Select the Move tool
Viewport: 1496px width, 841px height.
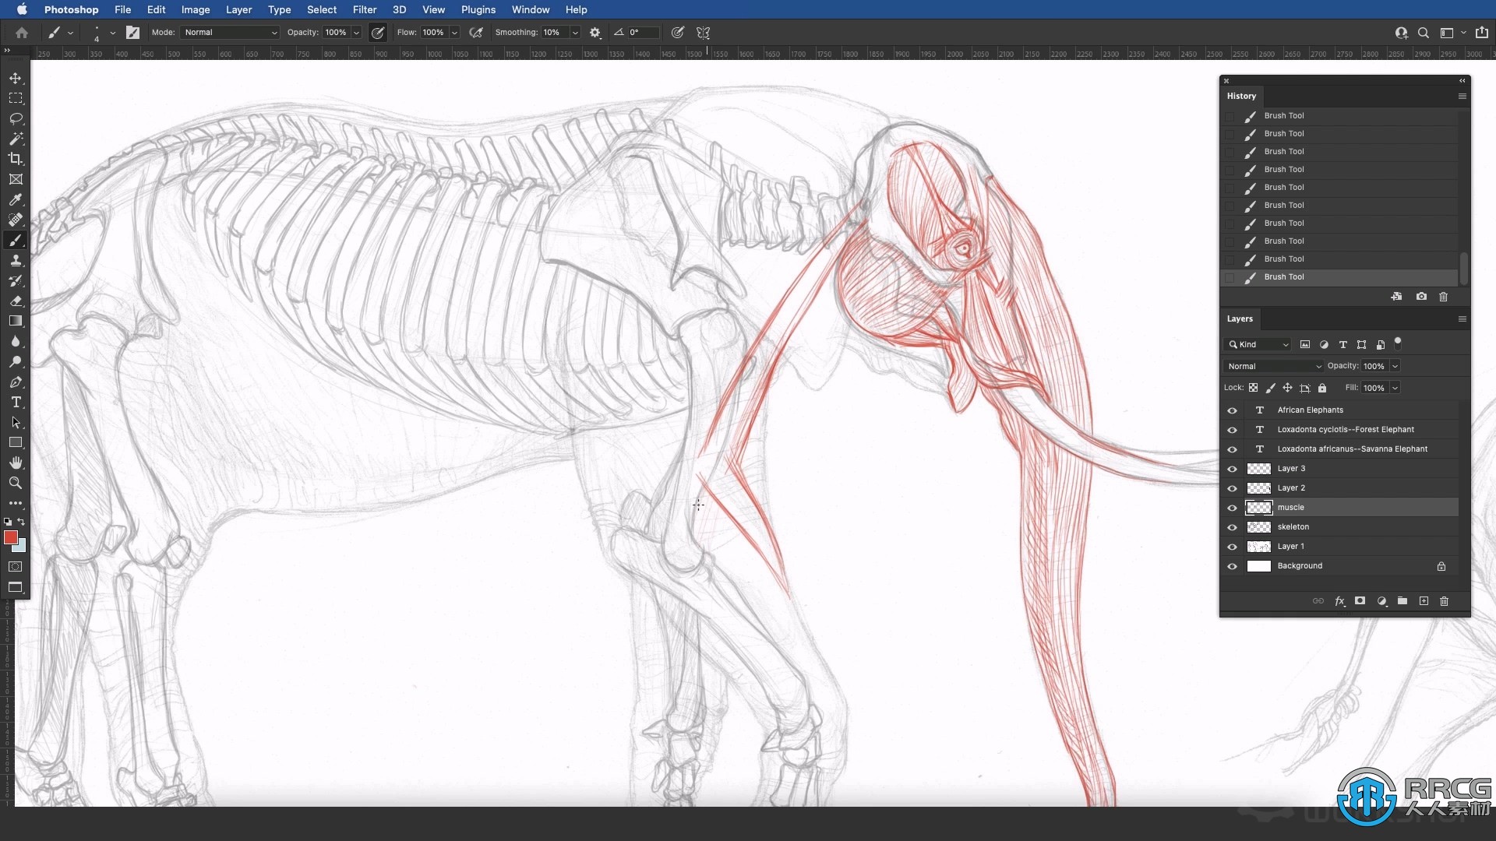pos(16,78)
